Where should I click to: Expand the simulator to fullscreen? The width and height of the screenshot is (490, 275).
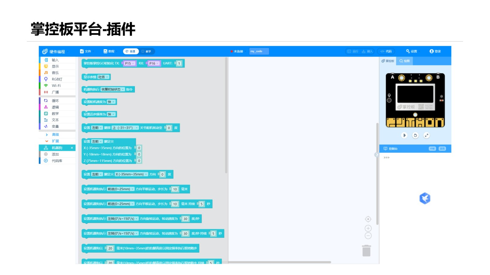pos(426,135)
